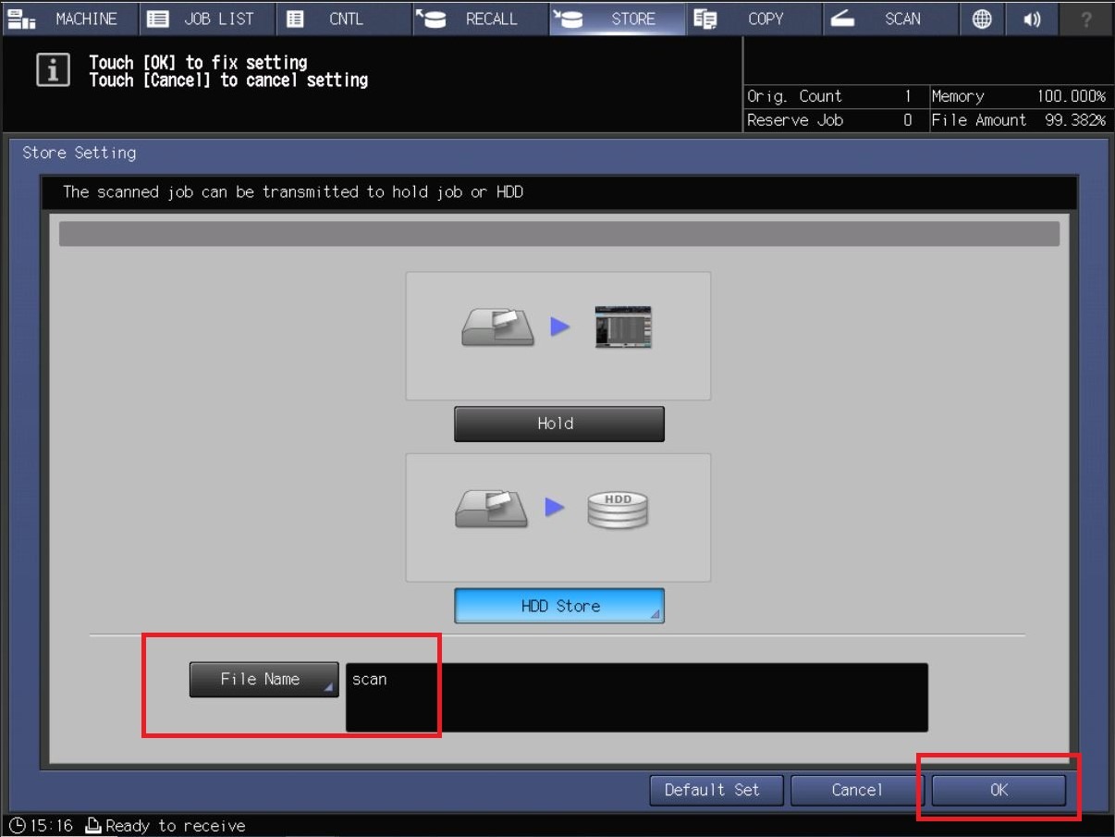Image resolution: width=1115 pixels, height=837 pixels.
Task: Select the Hold storage option
Action: click(558, 424)
